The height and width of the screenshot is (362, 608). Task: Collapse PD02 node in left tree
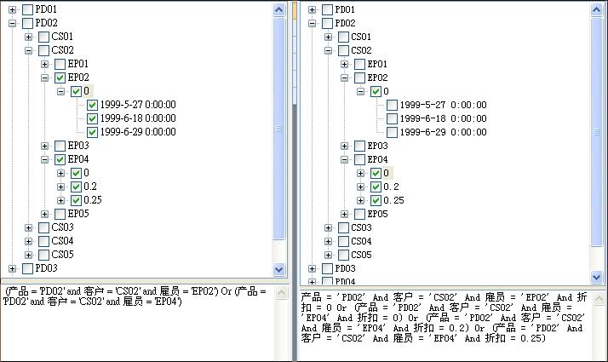point(13,23)
